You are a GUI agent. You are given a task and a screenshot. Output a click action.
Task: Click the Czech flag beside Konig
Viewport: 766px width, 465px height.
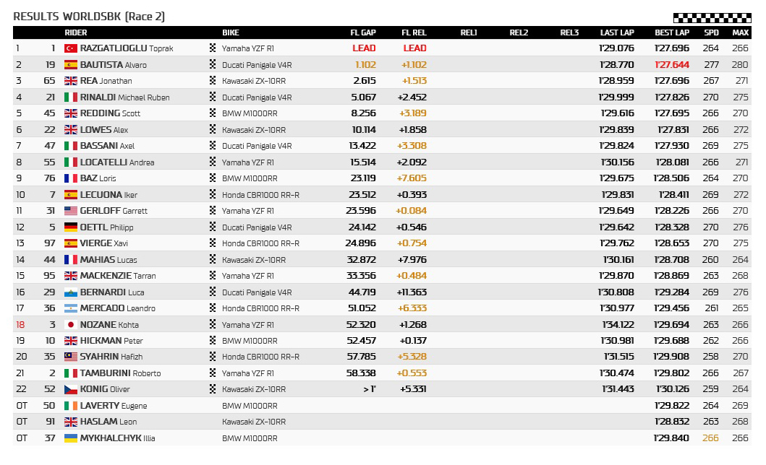(71, 390)
